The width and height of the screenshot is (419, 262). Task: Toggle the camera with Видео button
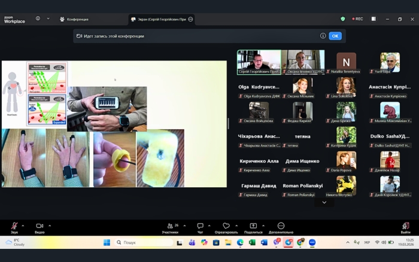40,227
